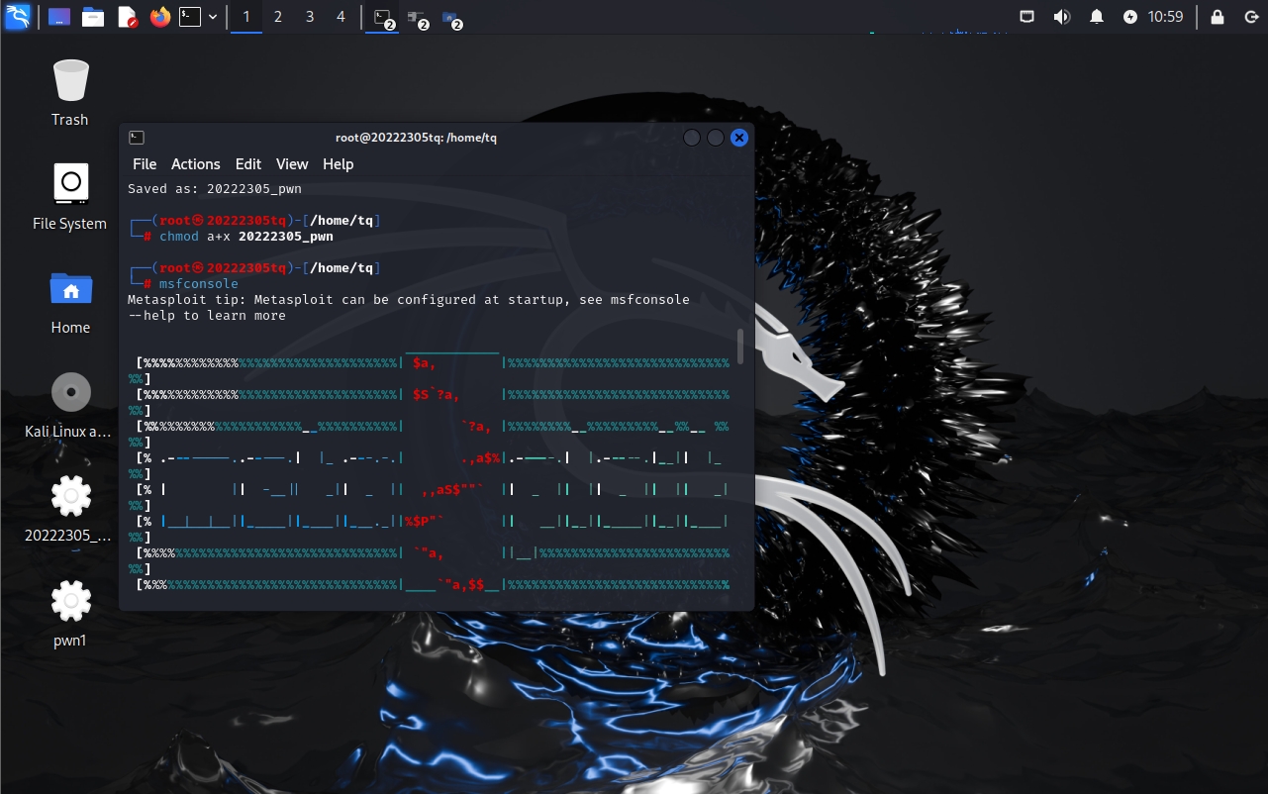
Task: Click the 'Saved as: 20222305_pwn' output line
Action: [x=215, y=188]
